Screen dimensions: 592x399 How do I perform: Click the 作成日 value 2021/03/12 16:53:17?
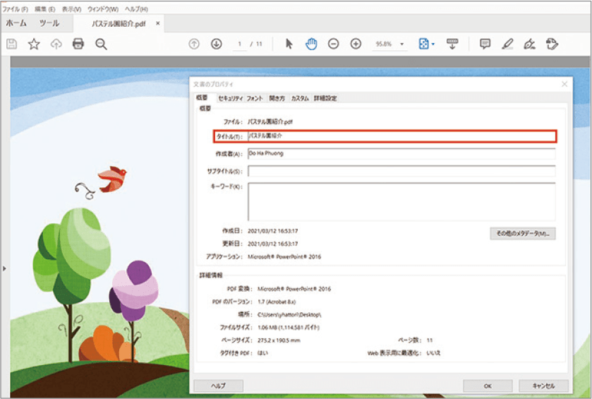pos(272,231)
